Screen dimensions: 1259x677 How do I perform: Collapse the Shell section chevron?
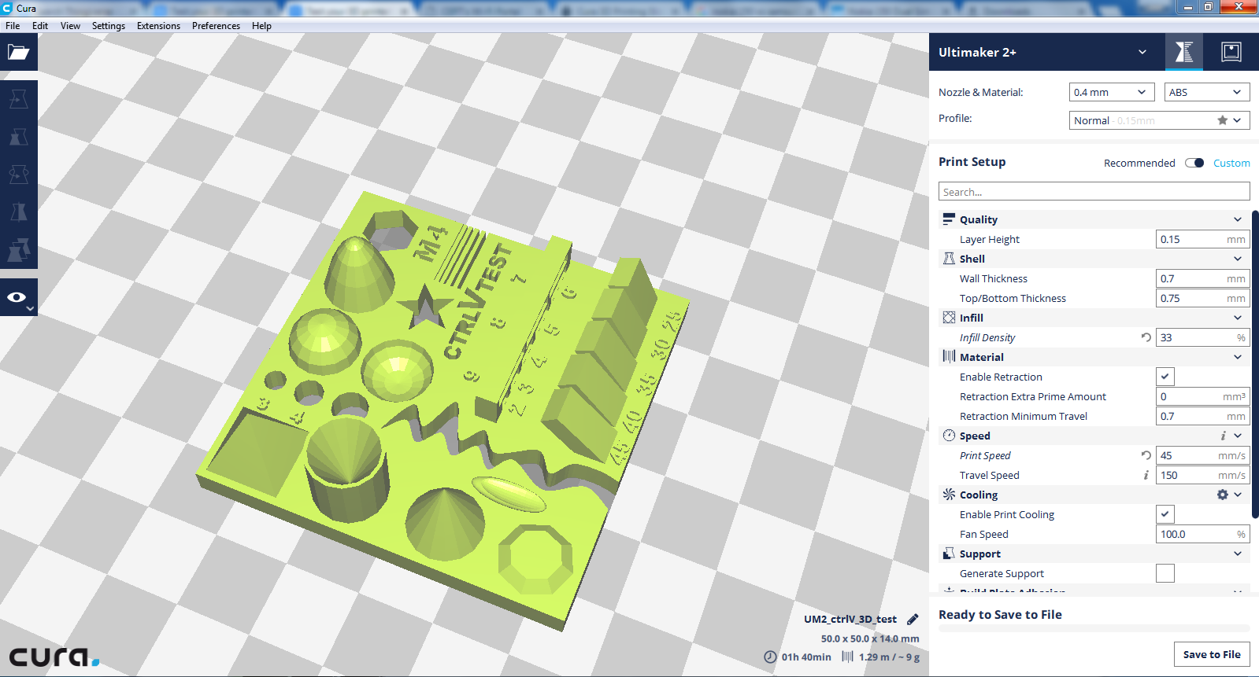point(1238,259)
